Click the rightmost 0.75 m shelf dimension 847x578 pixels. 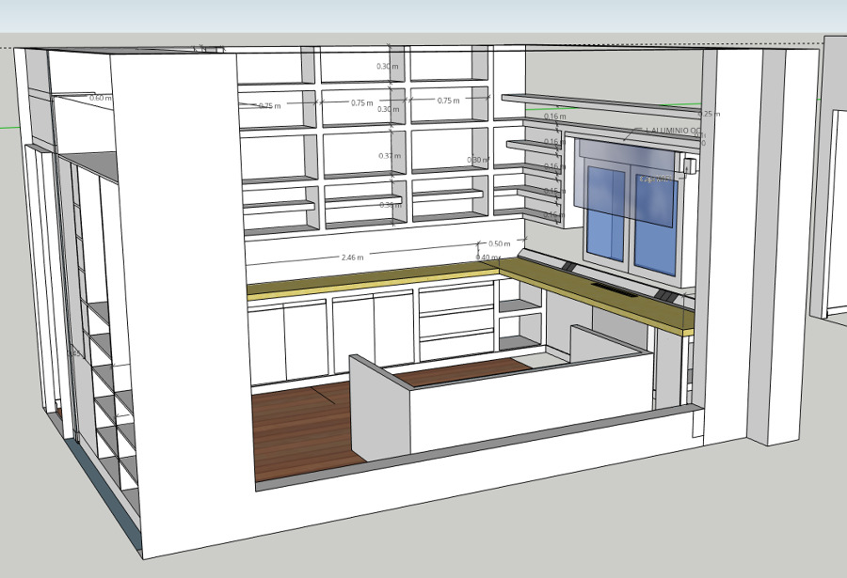[448, 101]
